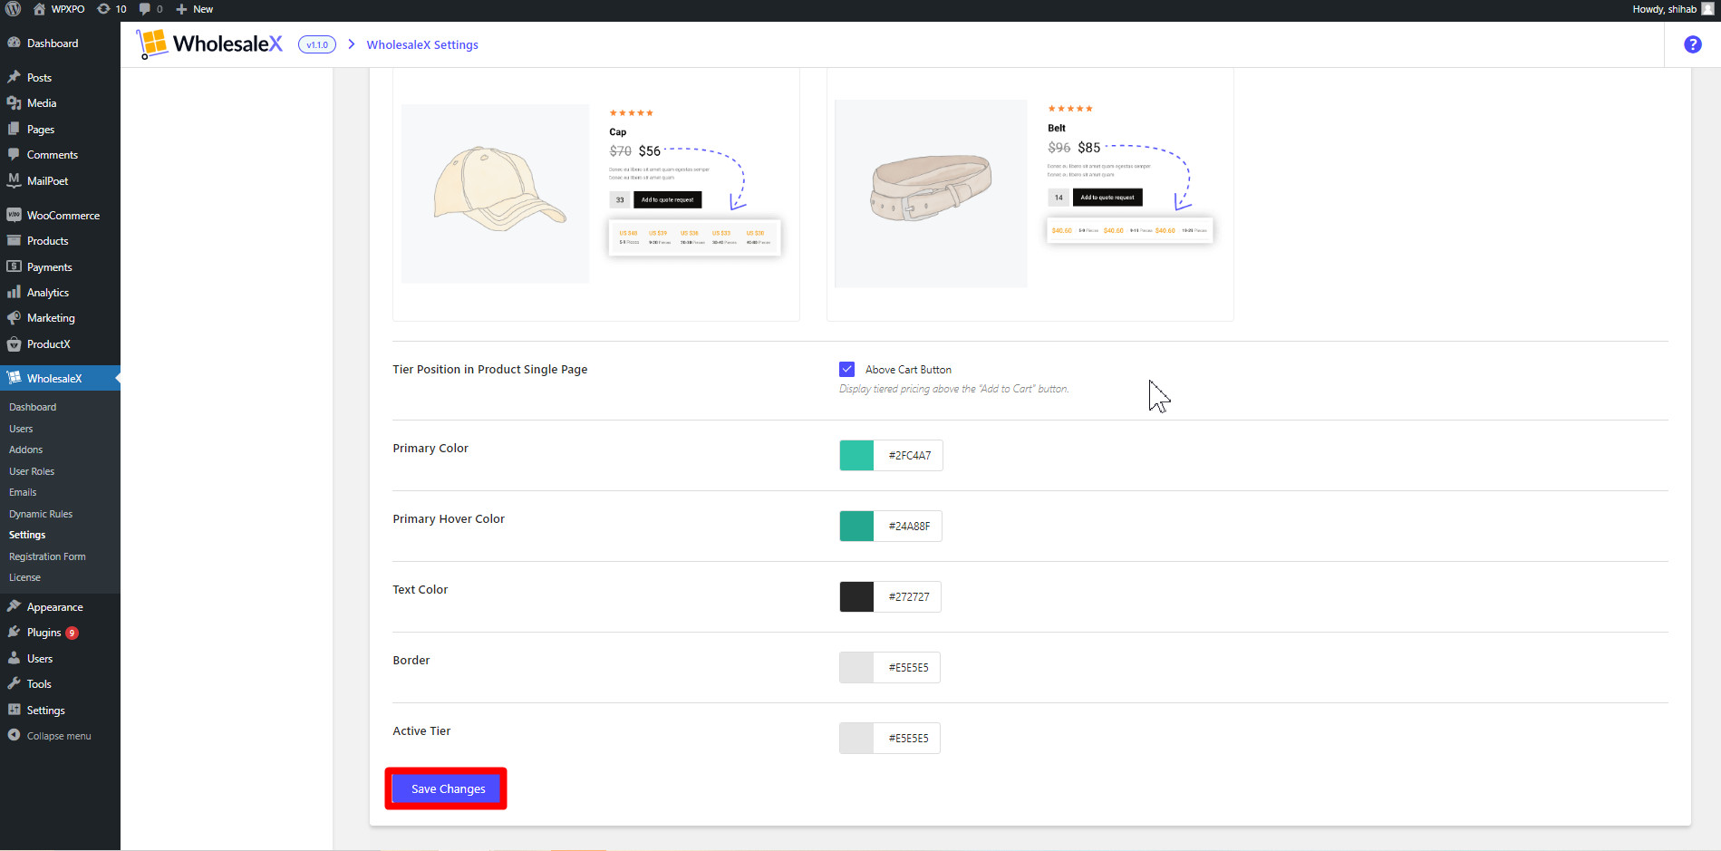Click the Pages icon in sidebar
This screenshot has width=1721, height=851.
[x=14, y=129]
